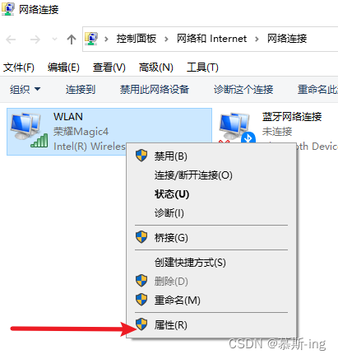Click the Back navigation arrow
338x359 pixels.
[11, 40]
